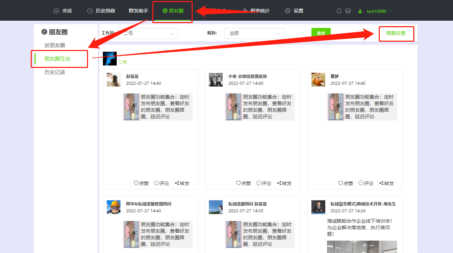Image resolution: width=453 pixels, height=253 pixels.
Task: Select 朋友圈互动 in sidebar
Action: pyautogui.click(x=57, y=59)
